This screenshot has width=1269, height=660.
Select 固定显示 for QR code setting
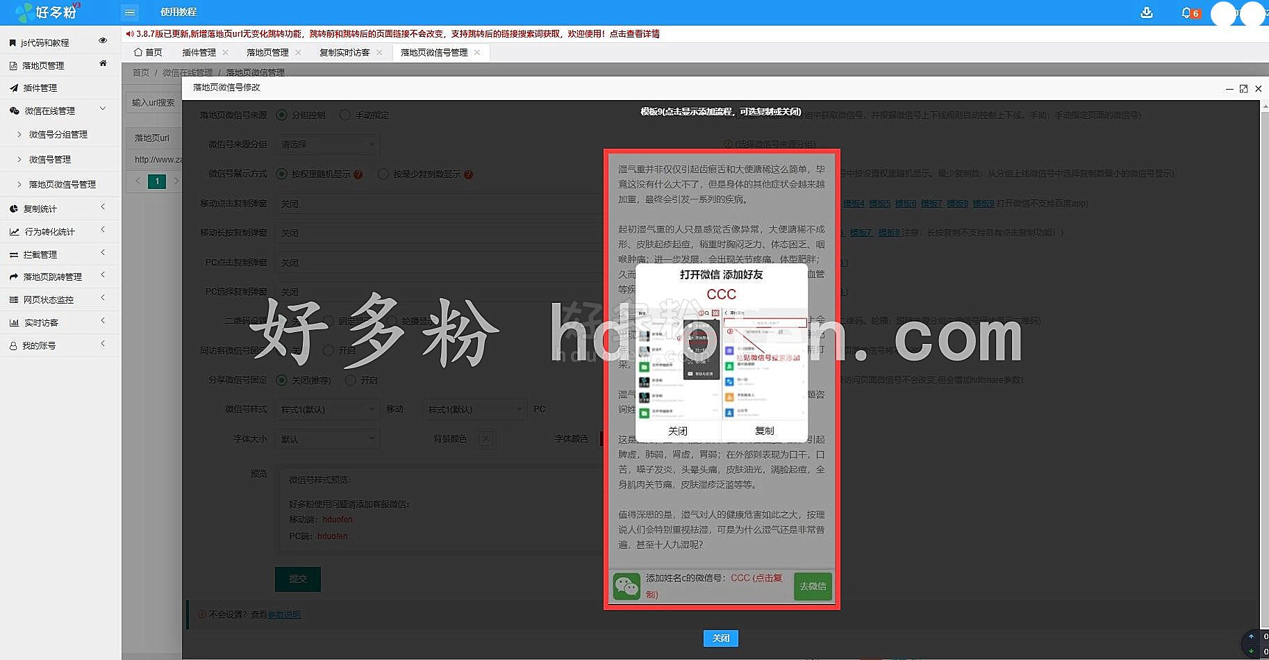329,322
